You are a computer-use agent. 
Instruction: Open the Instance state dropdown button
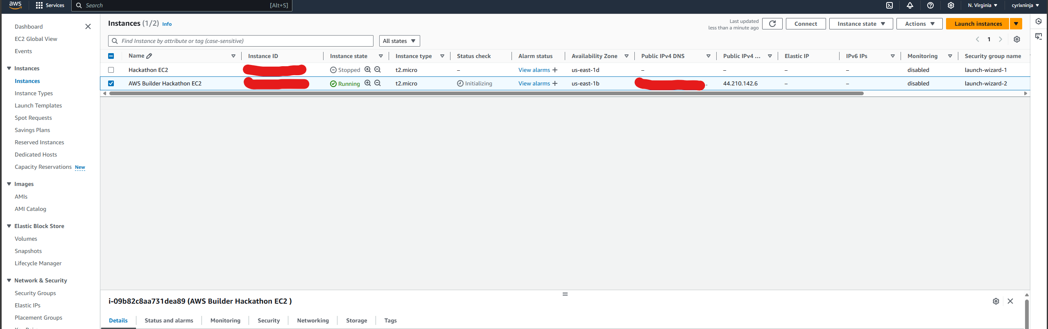[x=861, y=24]
